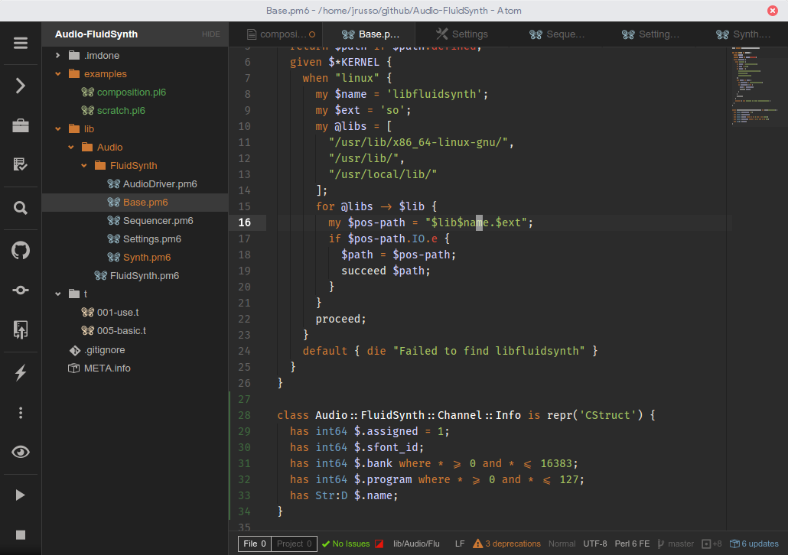788x555 pixels.
Task: Click HIDE in the project panel header
Action: [210, 34]
